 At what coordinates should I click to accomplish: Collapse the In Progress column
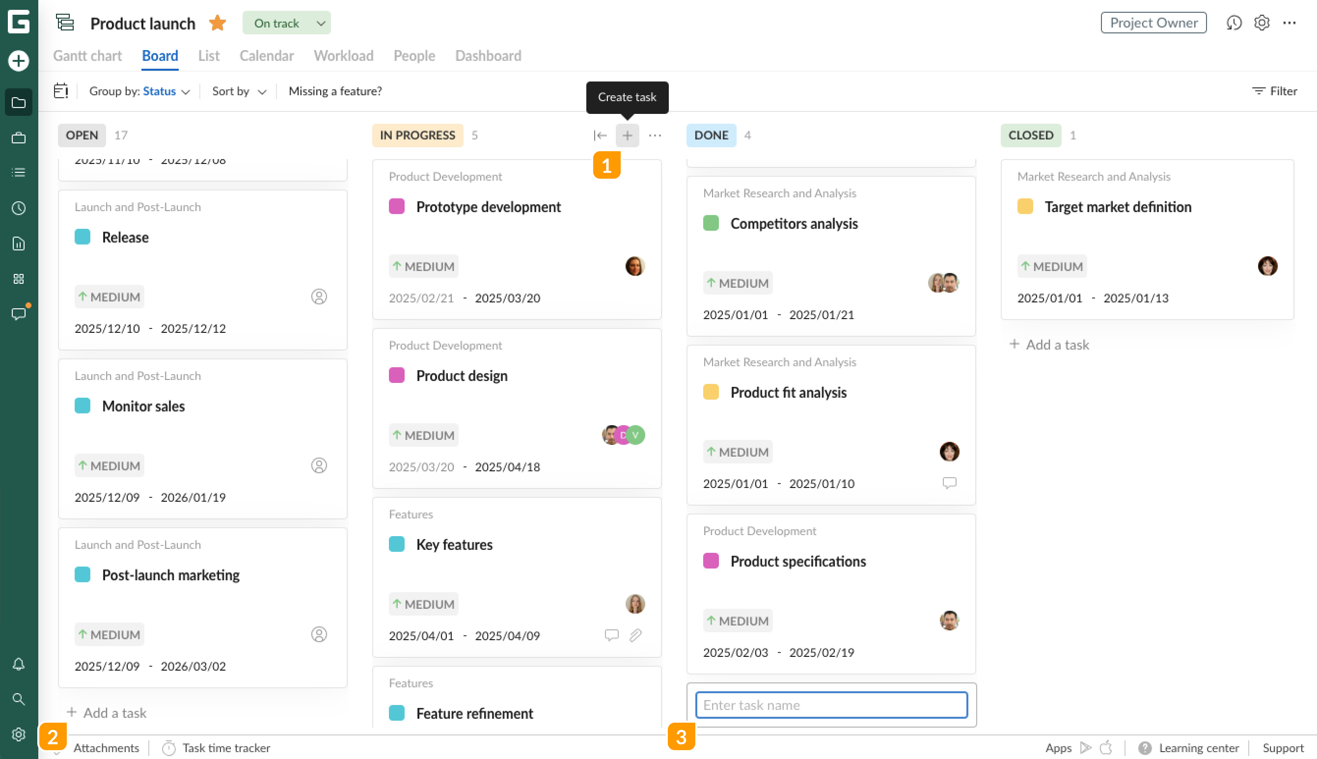[x=601, y=135]
